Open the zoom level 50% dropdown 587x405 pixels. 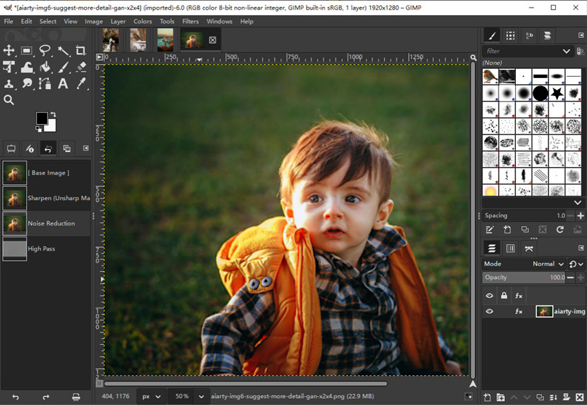[184, 396]
